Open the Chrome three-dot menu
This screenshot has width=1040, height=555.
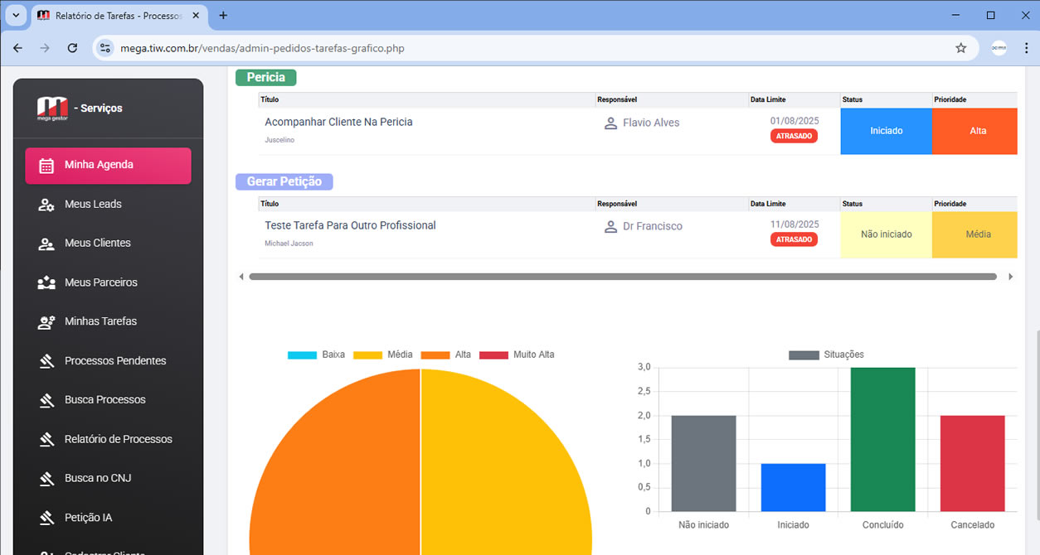point(1026,48)
